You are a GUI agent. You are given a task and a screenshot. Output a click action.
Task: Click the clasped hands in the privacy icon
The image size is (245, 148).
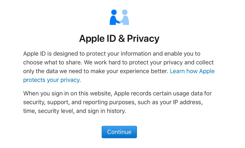(x=119, y=22)
